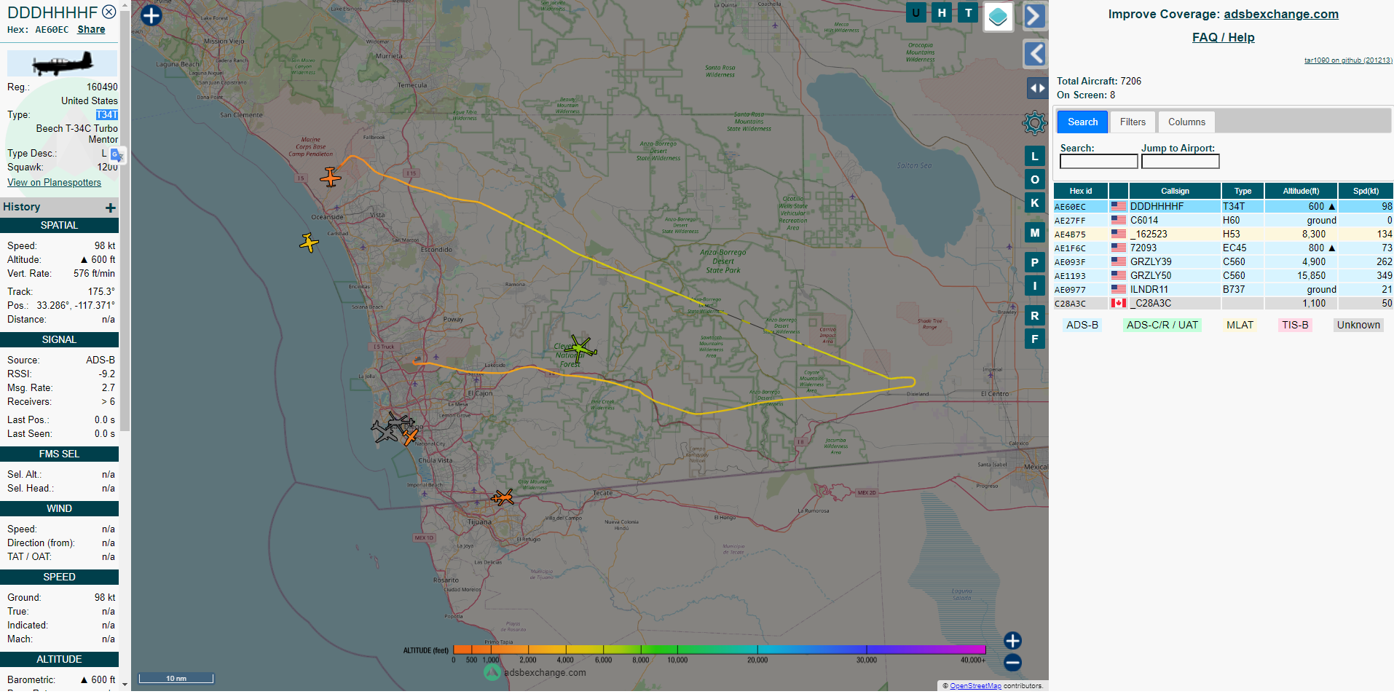Click the F map button

tap(1035, 339)
